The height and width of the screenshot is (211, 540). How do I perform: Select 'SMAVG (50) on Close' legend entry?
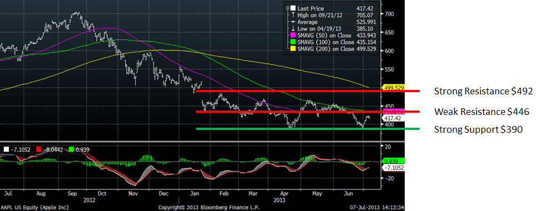click(324, 36)
